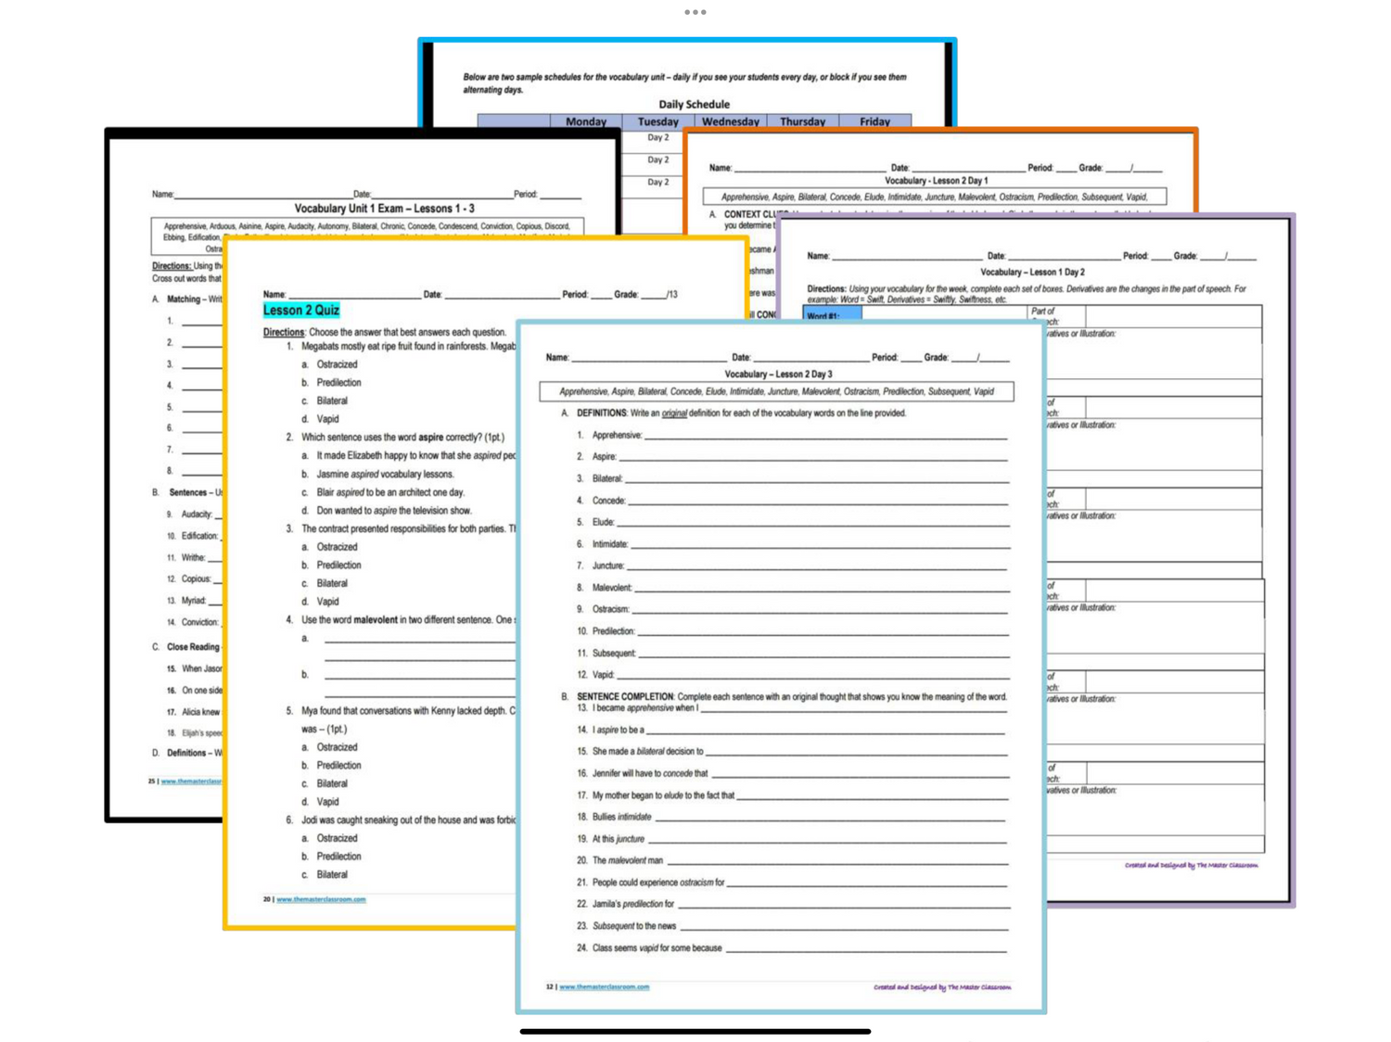This screenshot has height=1042, width=1391.
Task: Select the Wednesday column header
Action: [x=730, y=121]
